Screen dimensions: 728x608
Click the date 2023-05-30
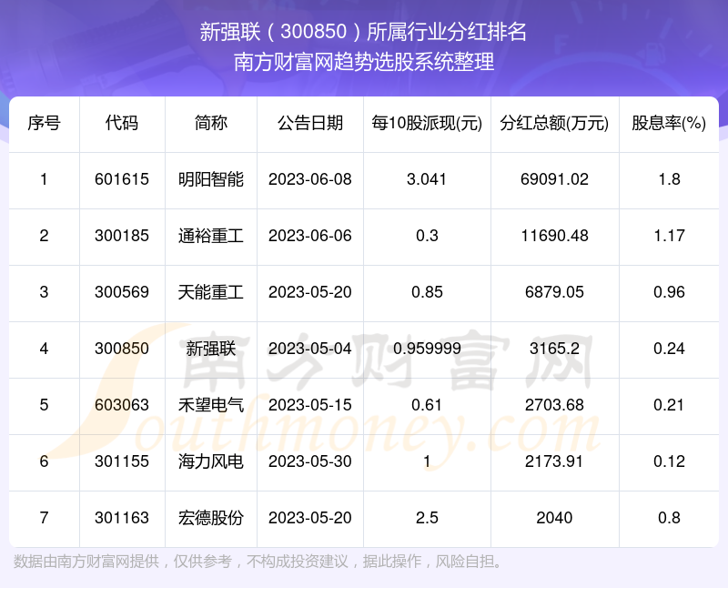point(310,461)
